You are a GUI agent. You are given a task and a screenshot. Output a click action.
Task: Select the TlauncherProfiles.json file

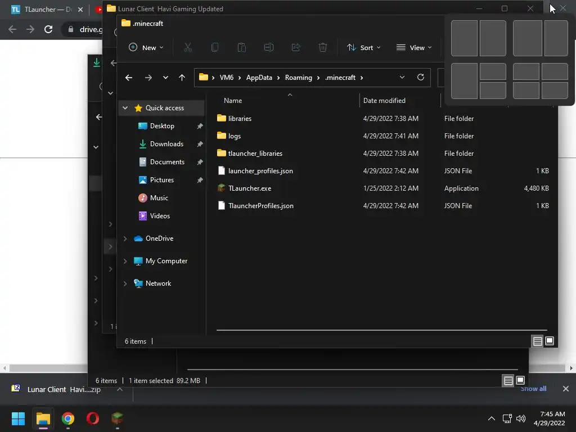[x=261, y=206]
